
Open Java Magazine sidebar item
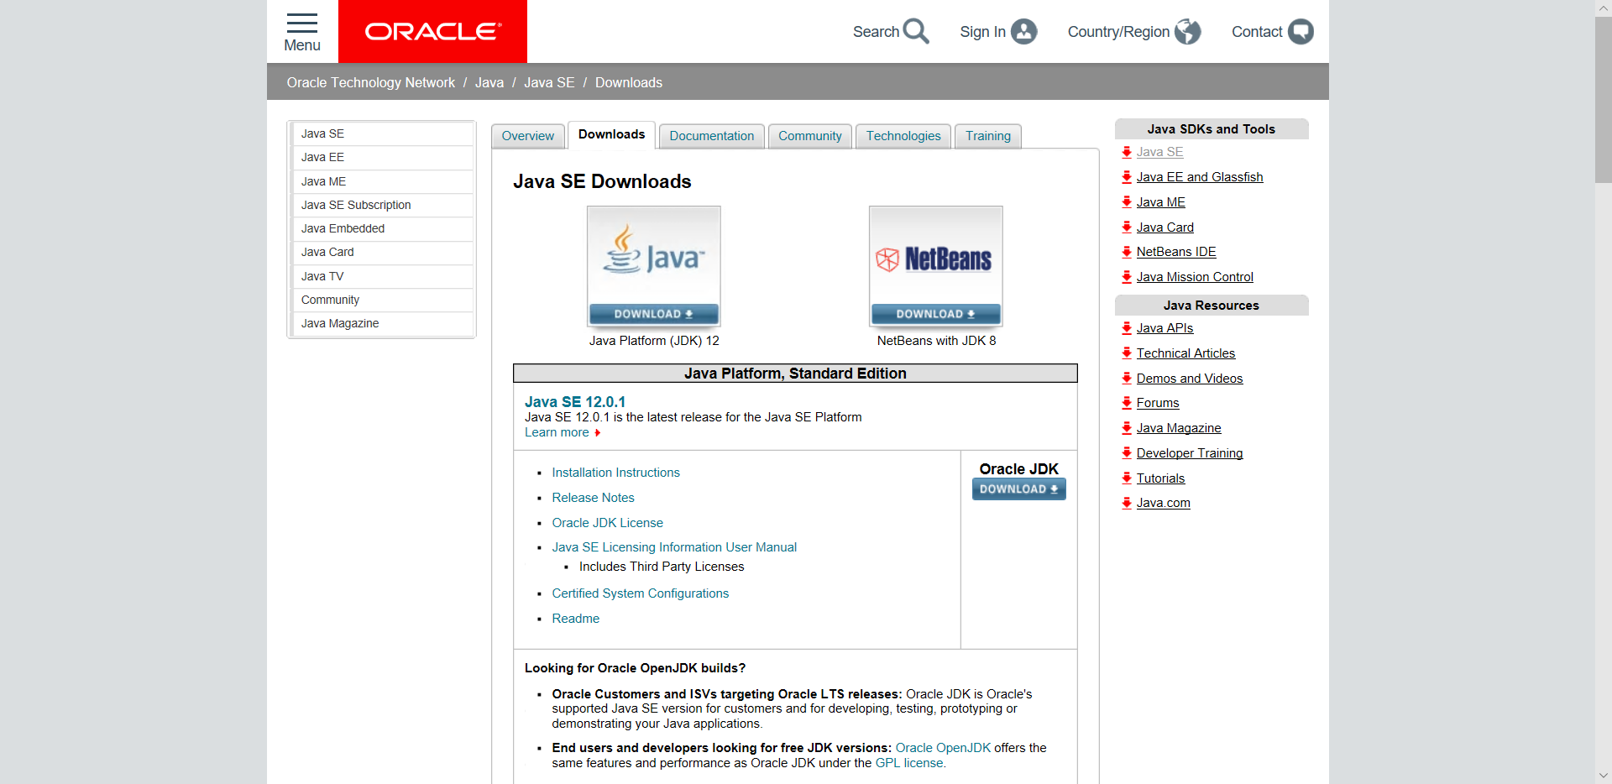point(382,323)
